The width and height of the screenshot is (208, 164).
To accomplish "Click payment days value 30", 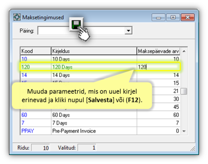I will click(176, 99).
